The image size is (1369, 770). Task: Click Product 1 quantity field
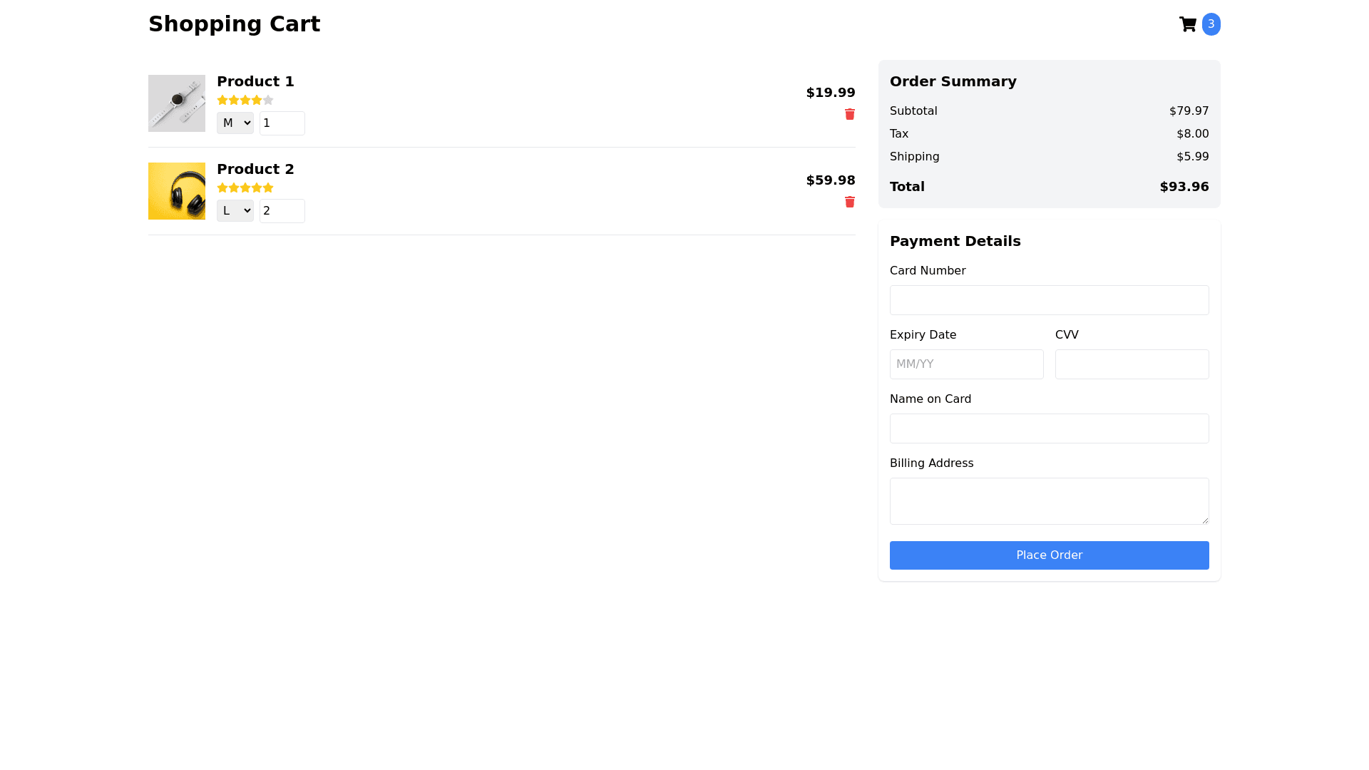click(282, 123)
